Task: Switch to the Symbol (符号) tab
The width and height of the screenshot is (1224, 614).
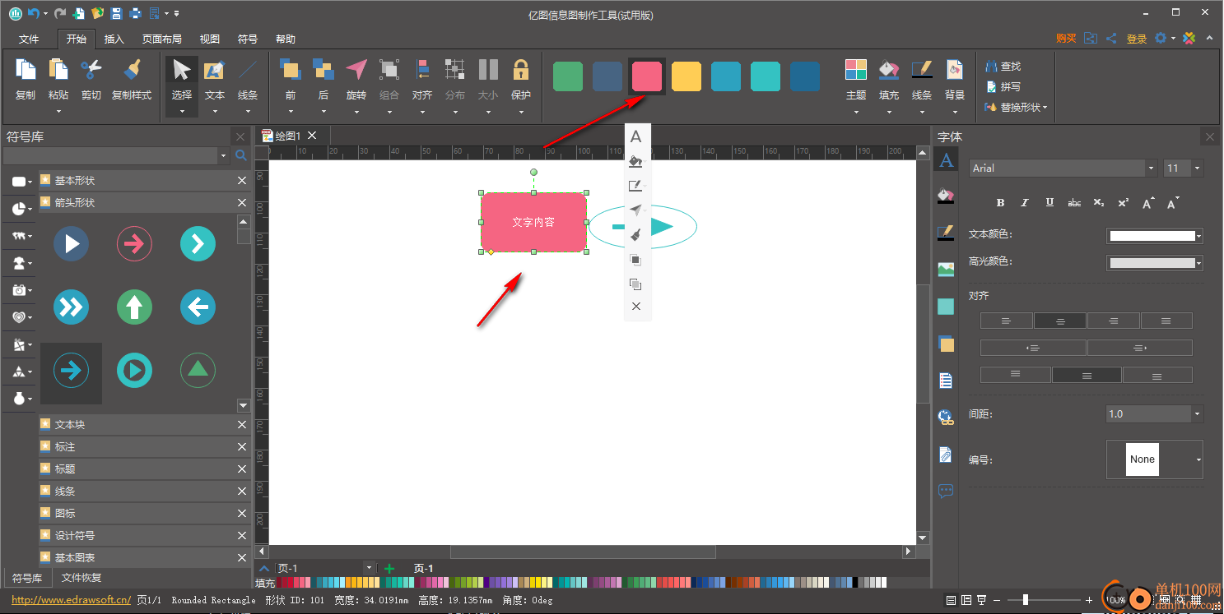Action: (x=248, y=39)
